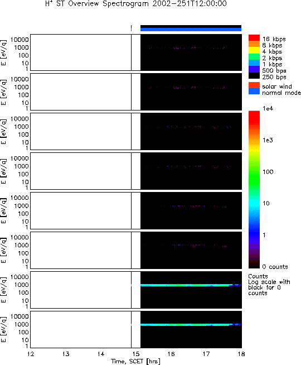Click the 'Counts Log scale' description text

(x=269, y=285)
